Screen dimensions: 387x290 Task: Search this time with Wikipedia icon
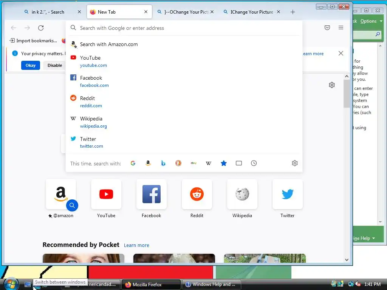[209, 163]
